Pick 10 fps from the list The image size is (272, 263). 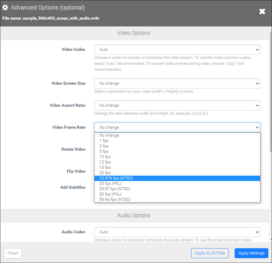pyautogui.click(x=105, y=157)
